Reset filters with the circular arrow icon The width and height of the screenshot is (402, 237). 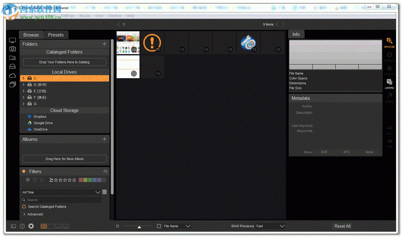[105, 172]
